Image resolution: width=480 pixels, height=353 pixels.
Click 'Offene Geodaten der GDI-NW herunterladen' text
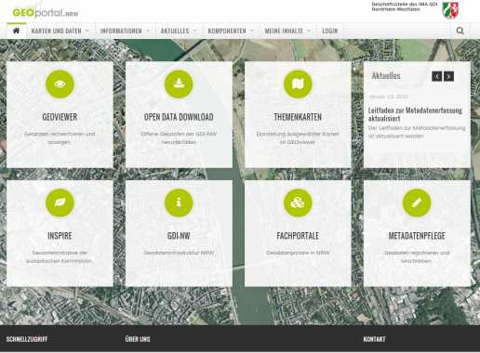[x=179, y=138]
